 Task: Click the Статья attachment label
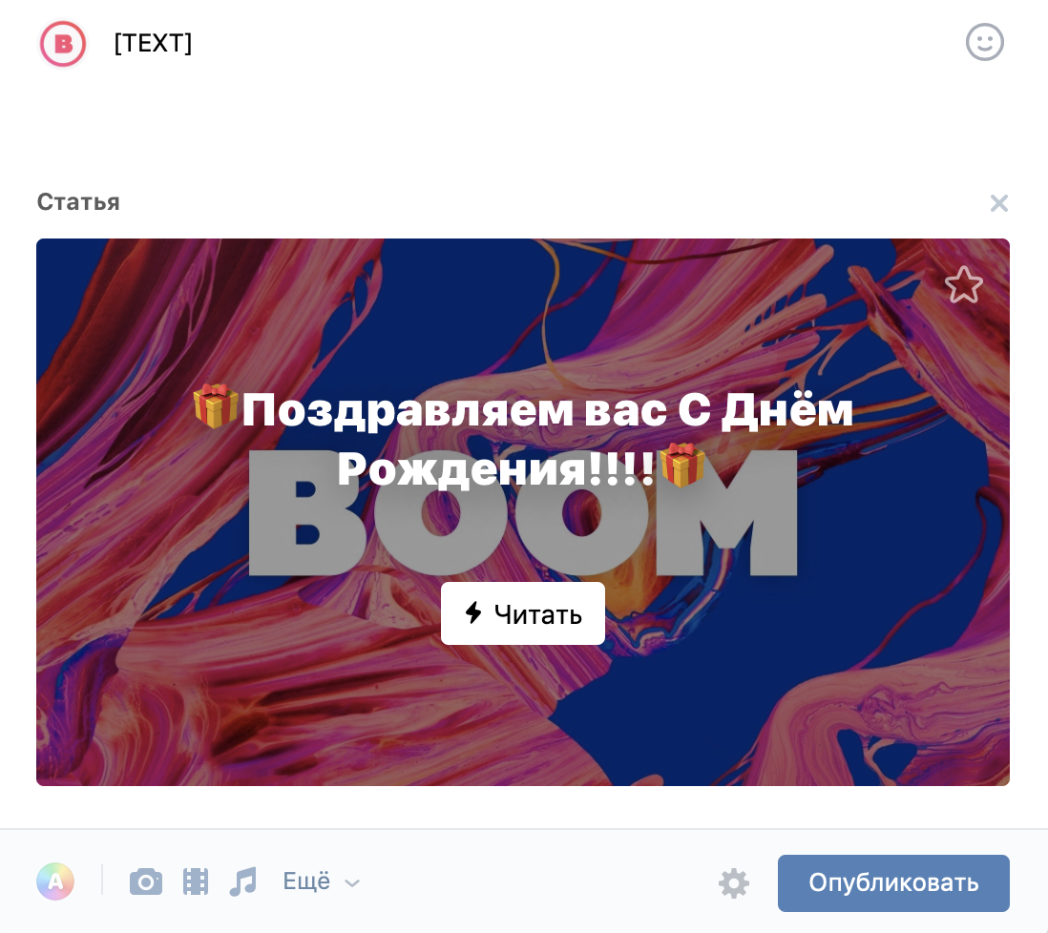point(78,201)
